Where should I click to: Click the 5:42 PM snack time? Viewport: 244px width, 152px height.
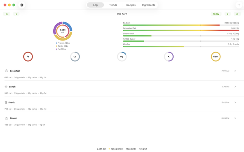[x=225, y=103]
